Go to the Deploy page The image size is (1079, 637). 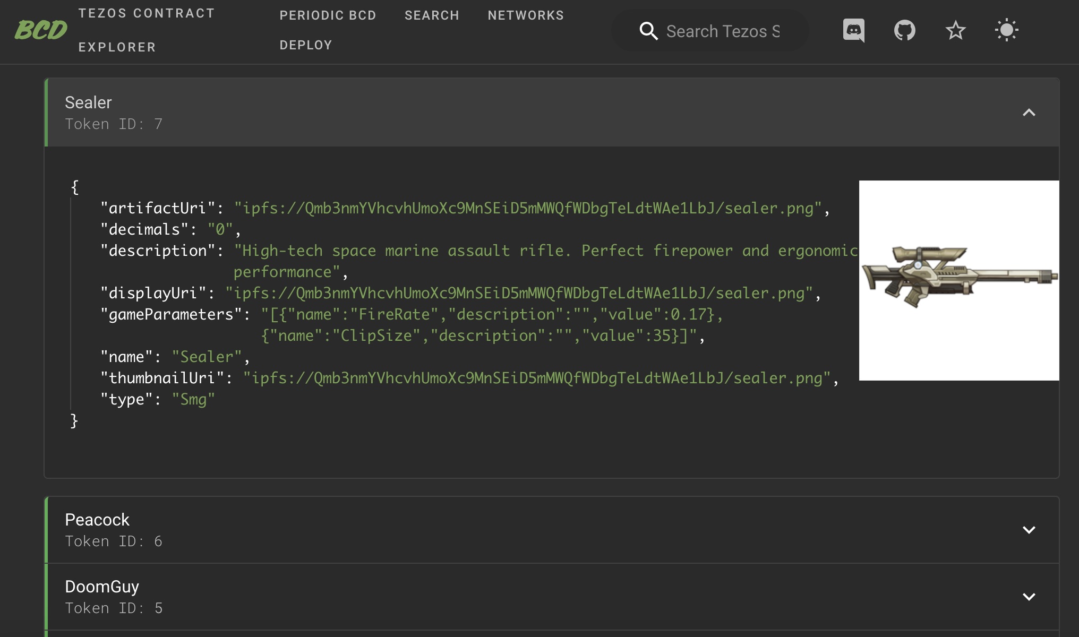pyautogui.click(x=306, y=45)
